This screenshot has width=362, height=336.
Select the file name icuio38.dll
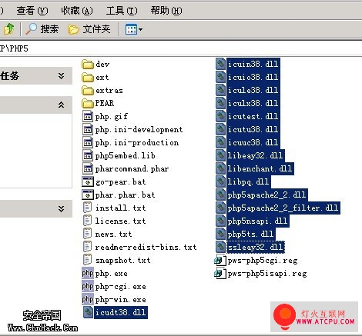point(253,77)
